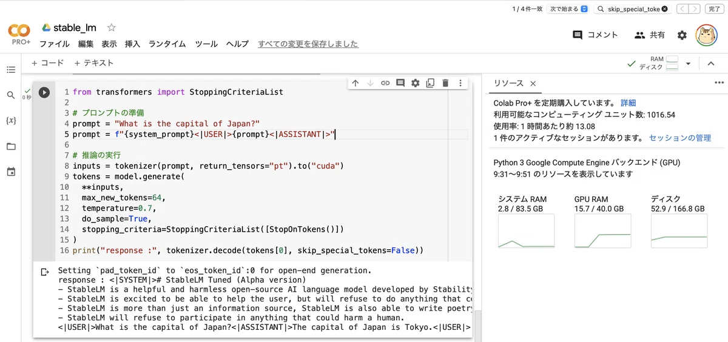Image resolution: width=728 pixels, height=342 pixels.
Task: Move cell up with the arrow icon
Action: coord(356,83)
